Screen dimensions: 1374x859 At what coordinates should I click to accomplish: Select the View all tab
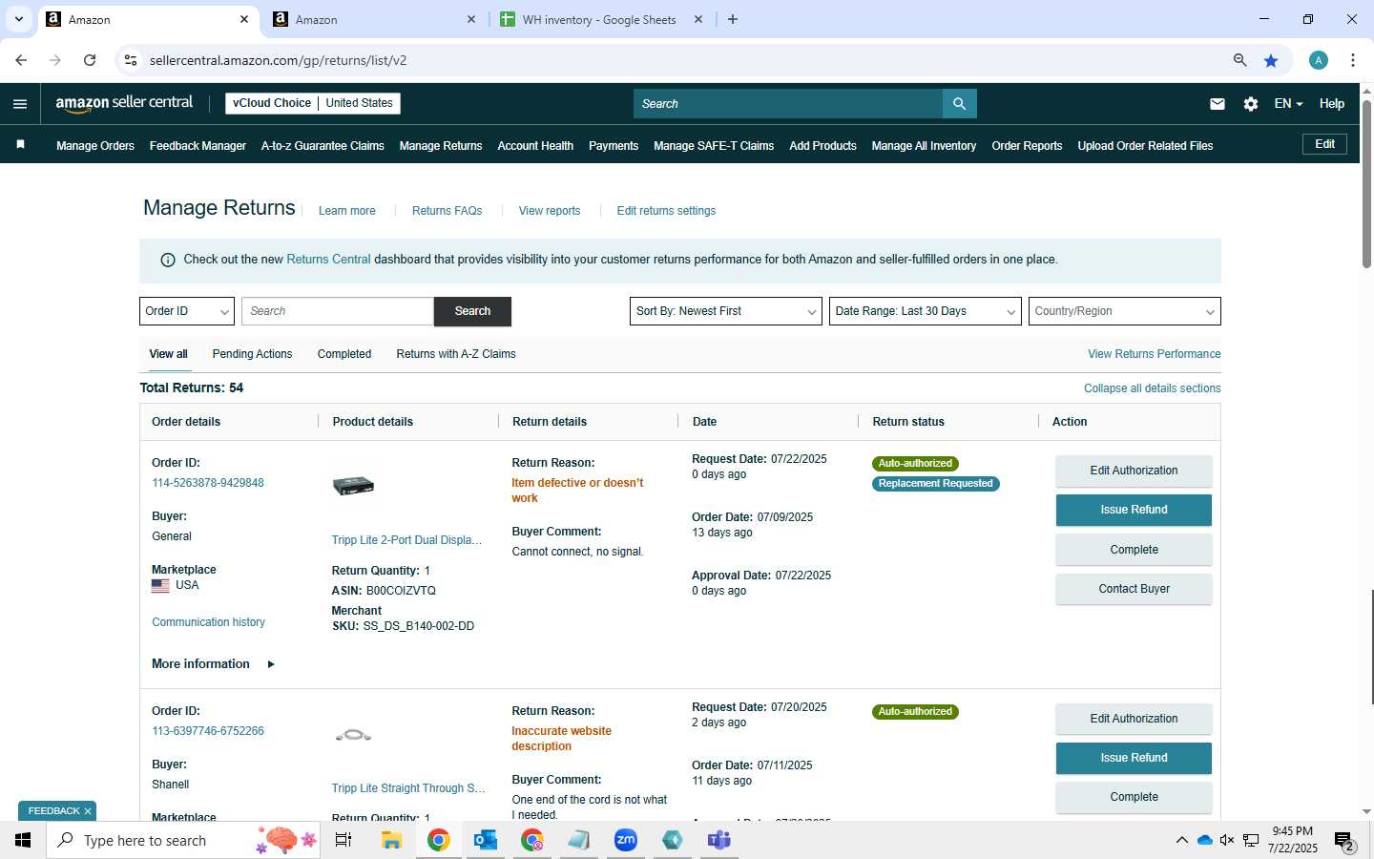click(x=168, y=354)
